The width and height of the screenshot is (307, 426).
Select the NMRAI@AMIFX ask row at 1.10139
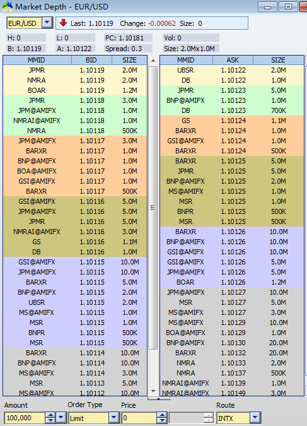pyautogui.click(x=232, y=383)
